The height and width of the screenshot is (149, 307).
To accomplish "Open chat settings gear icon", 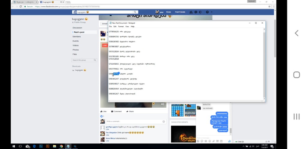I will click(269, 142).
